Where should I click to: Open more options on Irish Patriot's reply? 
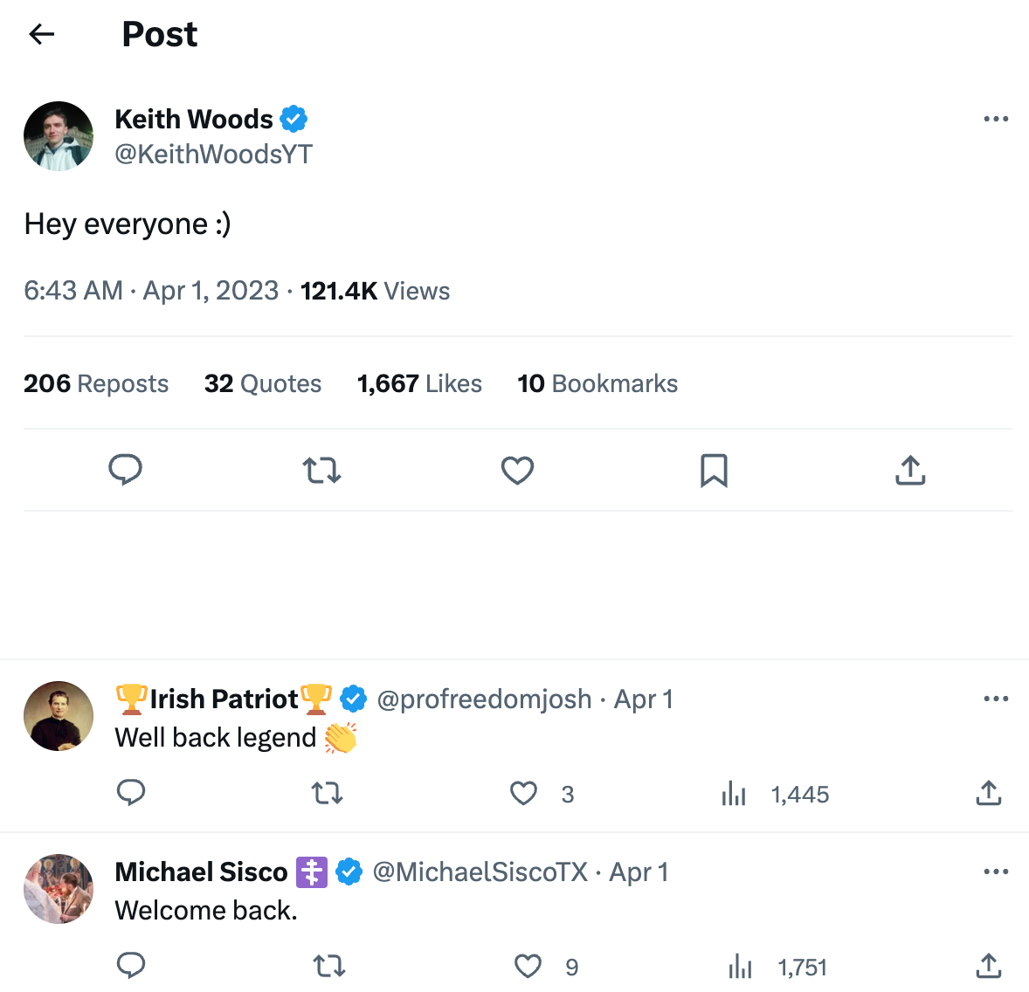pos(996,699)
